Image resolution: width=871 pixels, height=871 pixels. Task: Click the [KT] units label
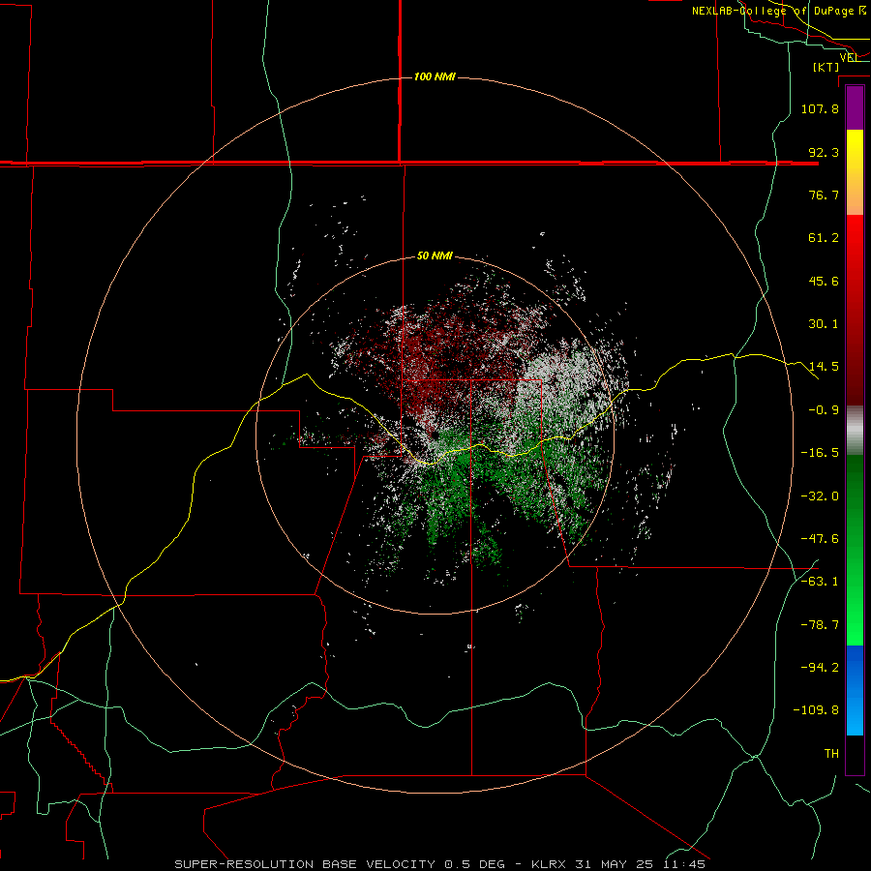click(826, 67)
